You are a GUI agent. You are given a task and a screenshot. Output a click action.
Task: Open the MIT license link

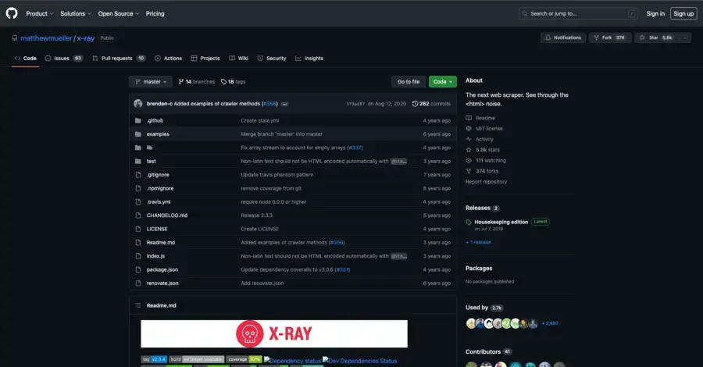(484, 129)
